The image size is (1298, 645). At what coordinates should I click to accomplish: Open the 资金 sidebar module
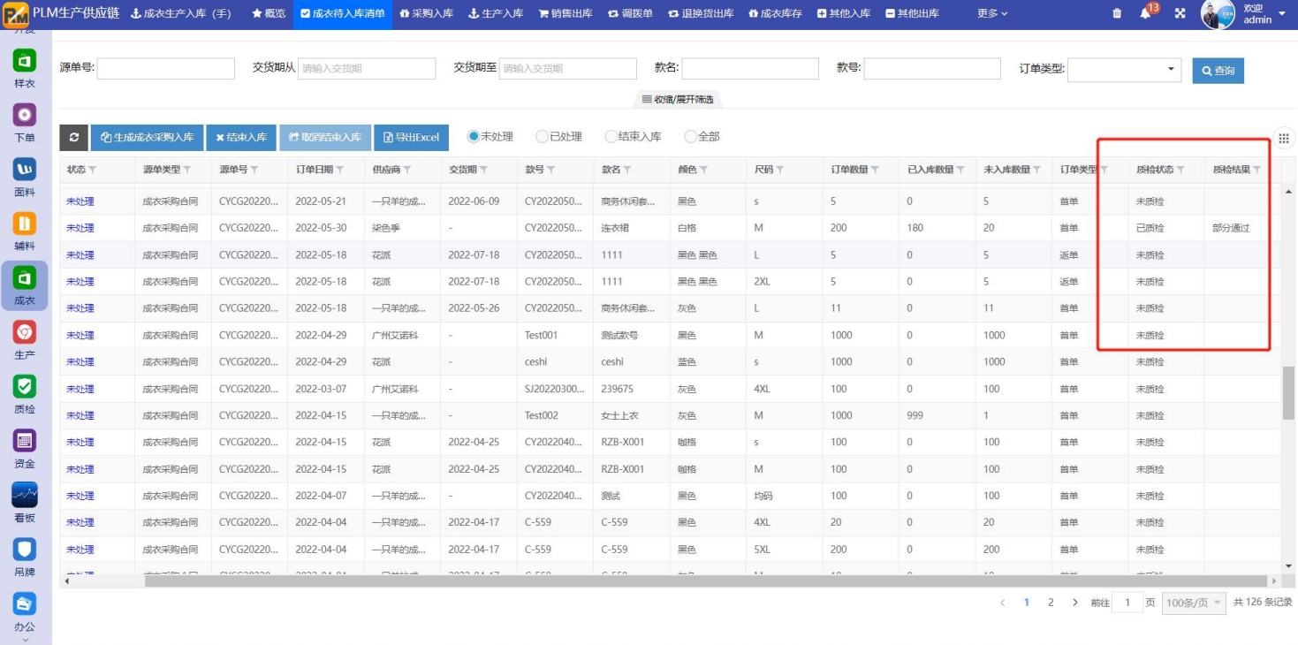(25, 451)
